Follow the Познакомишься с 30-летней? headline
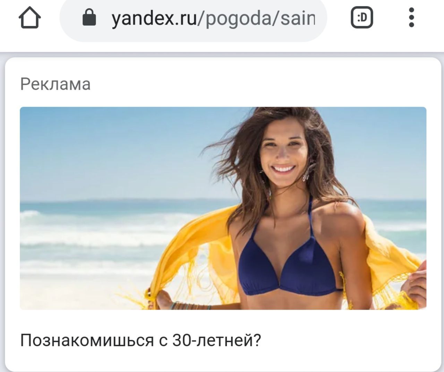Image resolution: width=444 pixels, height=372 pixels. click(x=140, y=340)
